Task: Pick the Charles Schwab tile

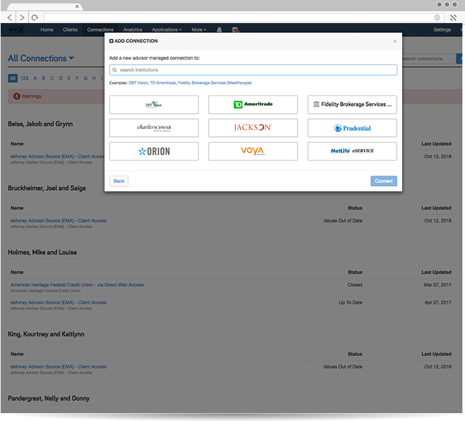Action: 154,128
